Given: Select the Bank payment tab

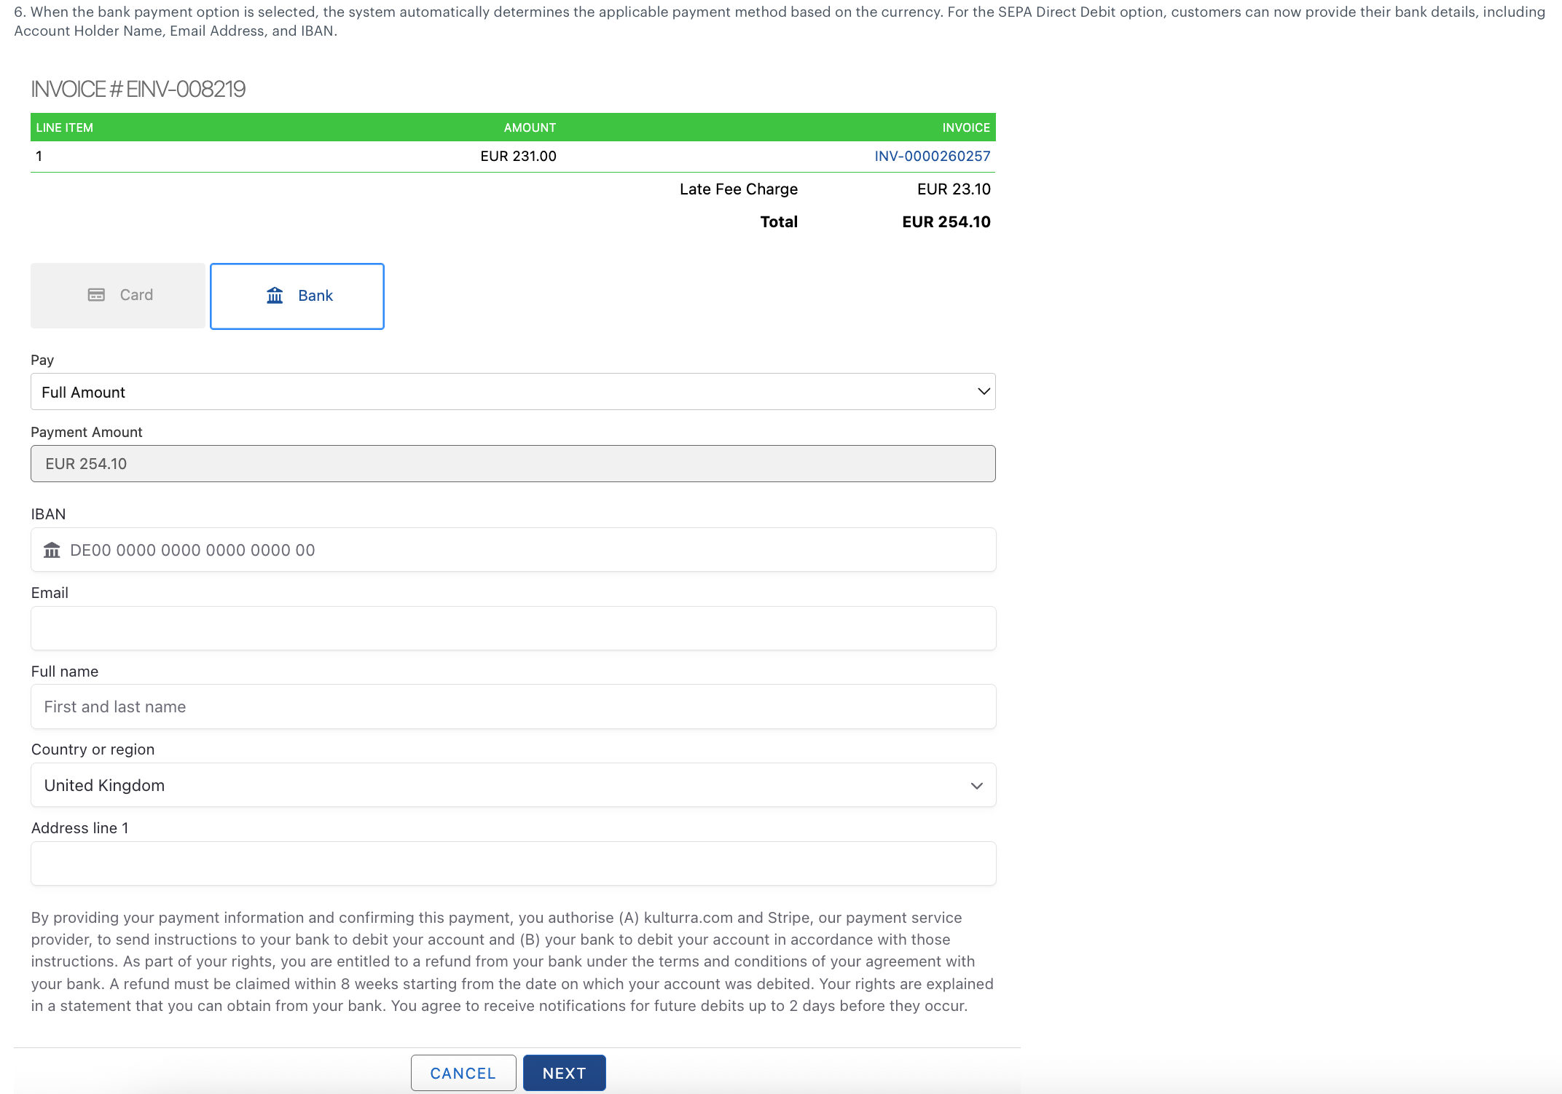Looking at the screenshot, I should [x=297, y=296].
